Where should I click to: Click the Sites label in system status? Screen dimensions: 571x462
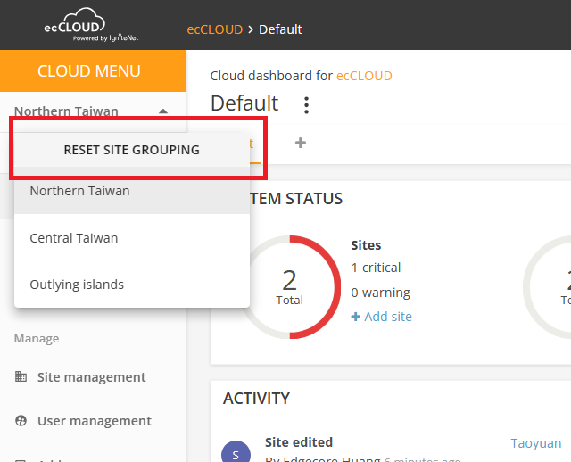pyautogui.click(x=366, y=245)
